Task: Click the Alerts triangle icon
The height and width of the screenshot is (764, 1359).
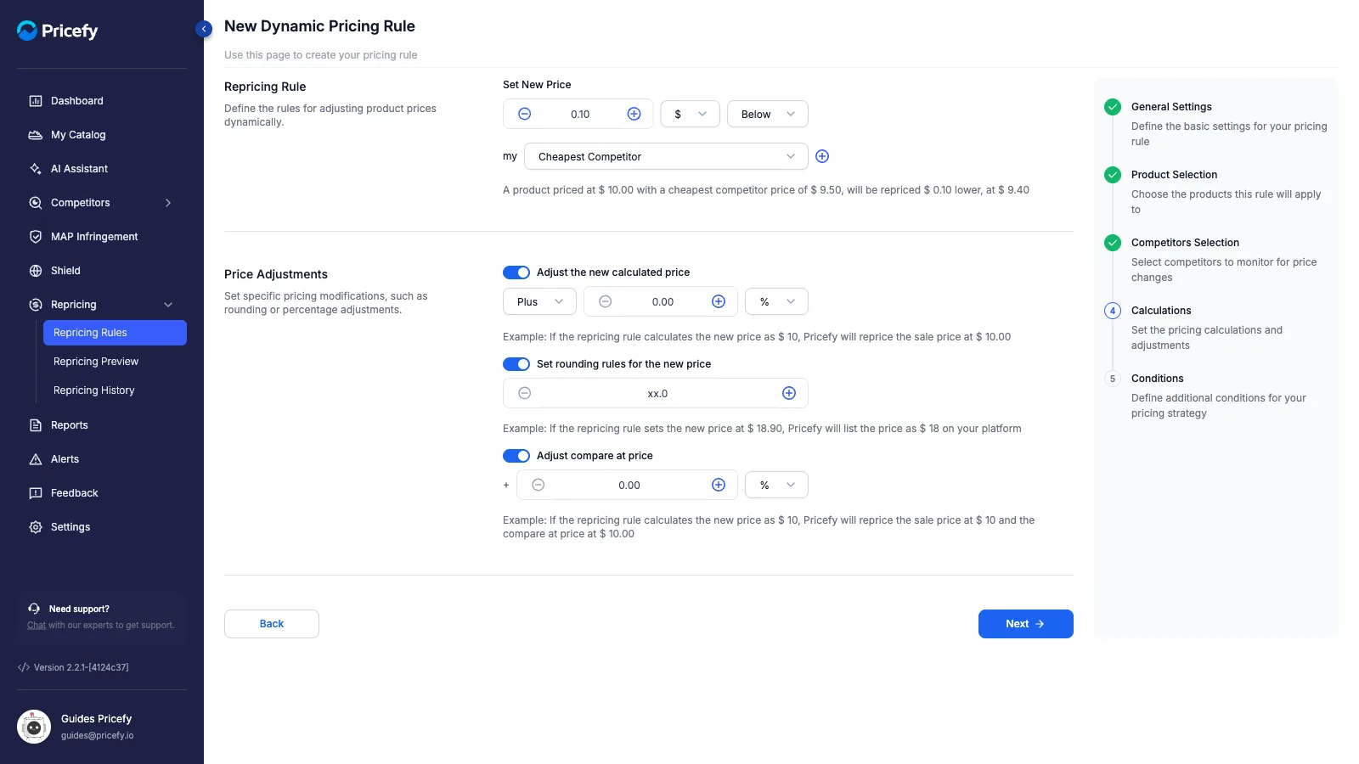Action: [36, 459]
